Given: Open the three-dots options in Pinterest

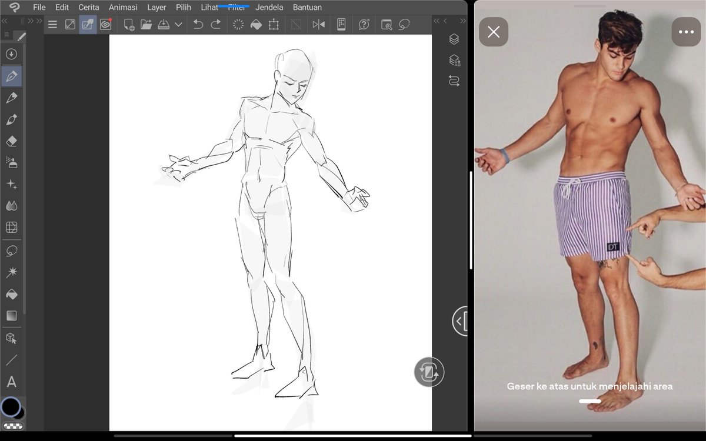Looking at the screenshot, I should click(686, 32).
